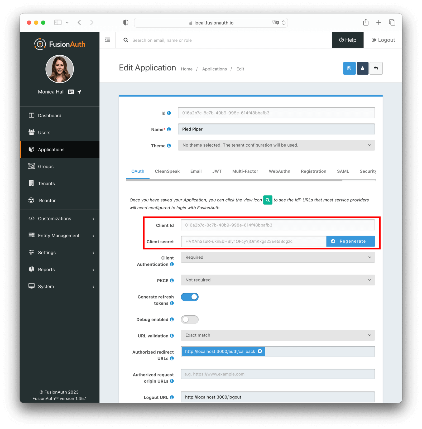Click the info icon next to PKCE
Screen dimensions: 422x429
point(172,281)
